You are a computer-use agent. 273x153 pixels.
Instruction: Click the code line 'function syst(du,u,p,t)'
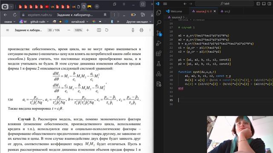[x=197, y=72]
